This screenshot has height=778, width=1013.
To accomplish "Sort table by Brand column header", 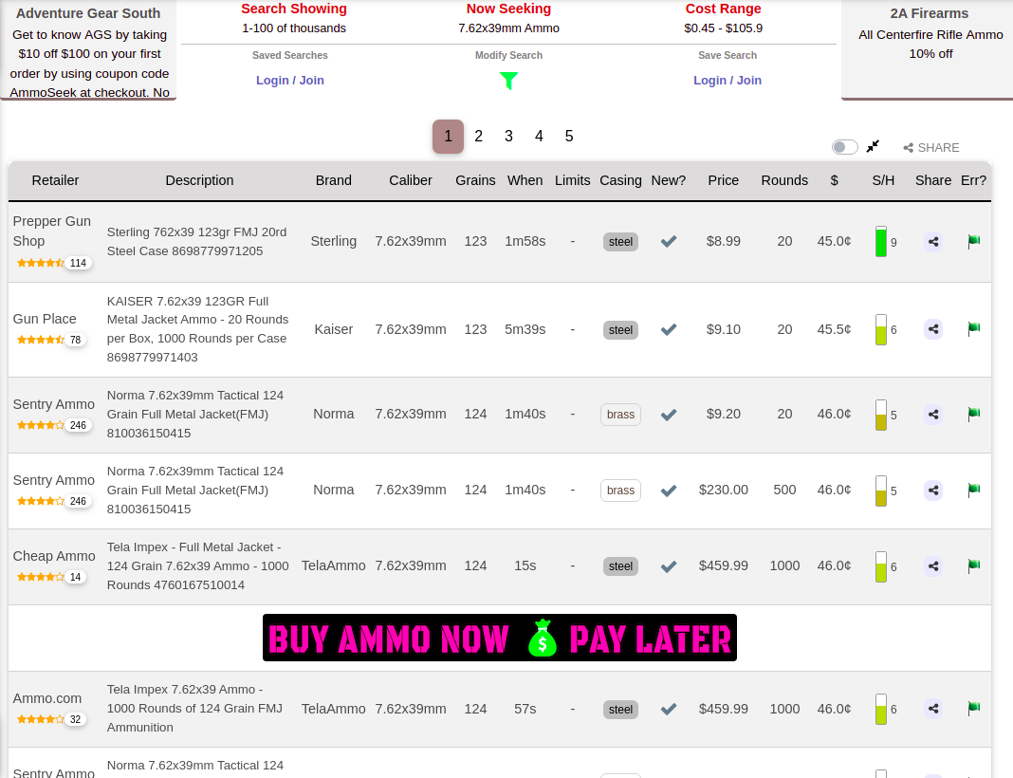I will coord(333,180).
